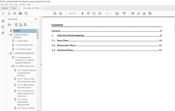Open 2.2.3. Driver's Duties bookmark
The width and height of the screenshot is (175, 111).
(x=26, y=108)
